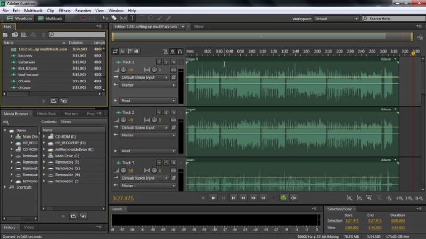Open the Multitrack menu

pyautogui.click(x=33, y=11)
